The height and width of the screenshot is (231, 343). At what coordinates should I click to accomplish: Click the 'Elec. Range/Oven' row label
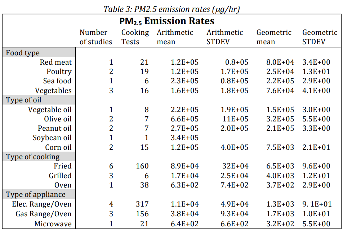click(x=42, y=204)
